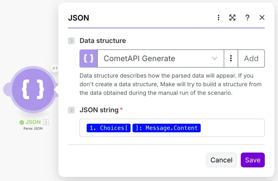The width and height of the screenshot is (278, 181).
Task: Click the purple curly braces data structure icon
Action: [88, 58]
